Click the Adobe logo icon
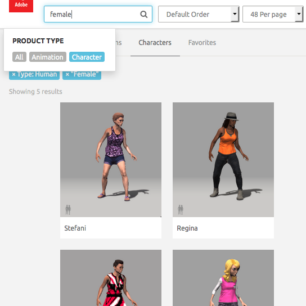Image resolution: width=306 pixels, height=306 pixels. pyautogui.click(x=21, y=6)
